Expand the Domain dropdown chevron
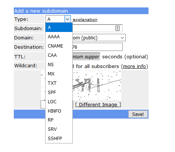This screenshot has height=152, width=175. pyautogui.click(x=122, y=38)
